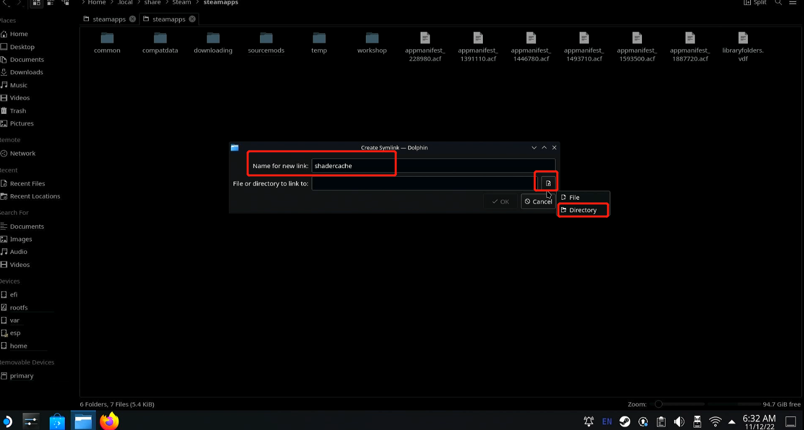The width and height of the screenshot is (804, 430).
Task: Expand hidden system tray icons arrow
Action: [x=732, y=421]
